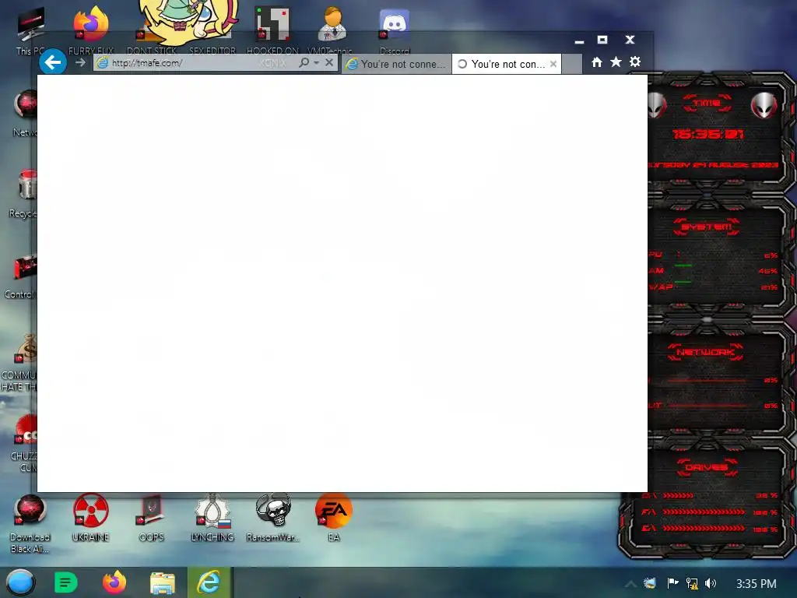Image resolution: width=797 pixels, height=598 pixels.
Task: Select the OOPS desktop shortcut
Action: pyautogui.click(x=151, y=518)
